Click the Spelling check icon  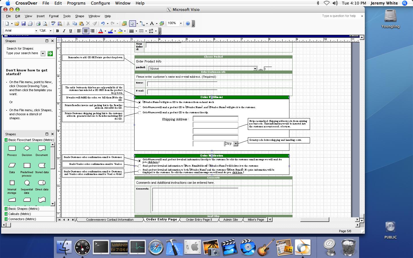pyautogui.click(x=53, y=24)
